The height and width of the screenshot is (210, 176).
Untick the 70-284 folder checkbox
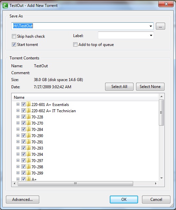[x=23, y=129]
